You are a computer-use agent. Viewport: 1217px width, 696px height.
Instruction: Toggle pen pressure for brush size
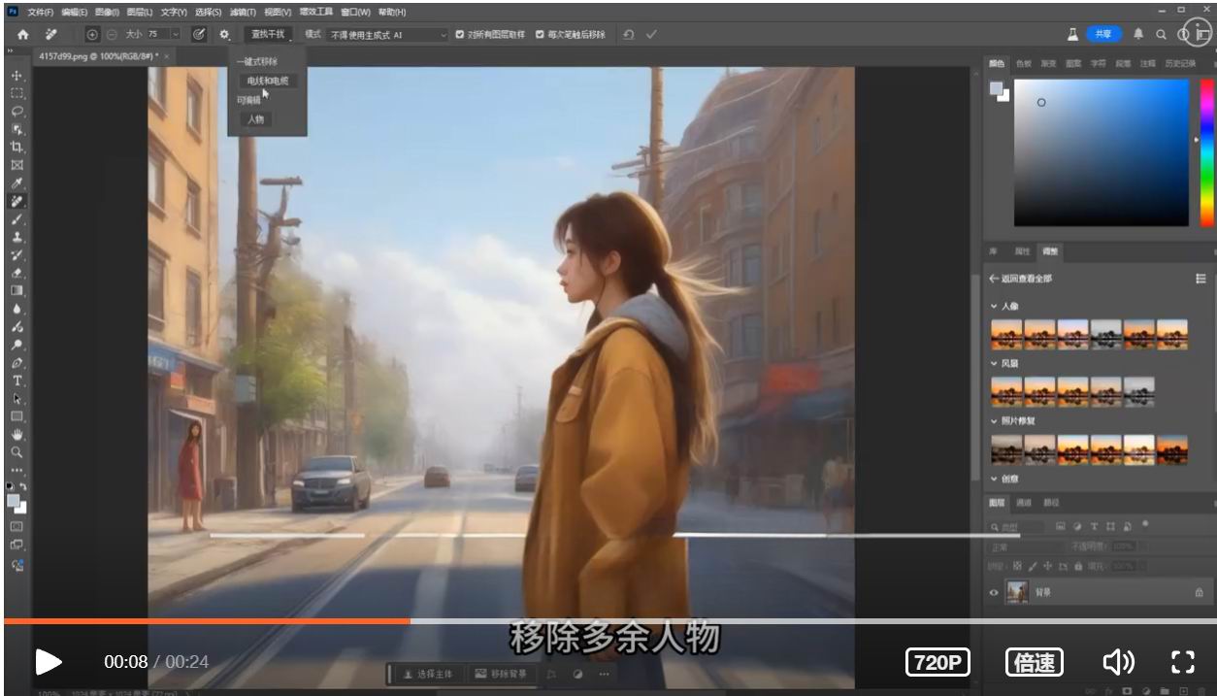199,34
